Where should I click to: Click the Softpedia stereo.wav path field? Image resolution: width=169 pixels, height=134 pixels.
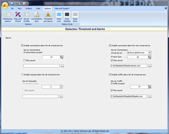point(129,66)
